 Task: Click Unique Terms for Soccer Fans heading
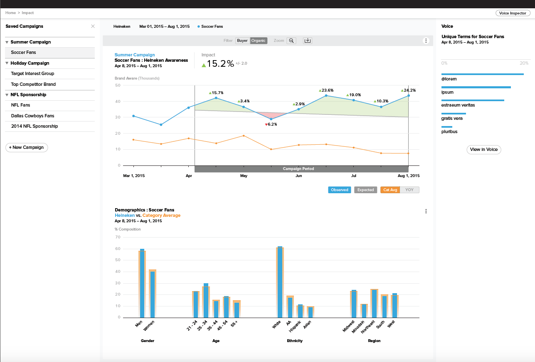(x=473, y=37)
